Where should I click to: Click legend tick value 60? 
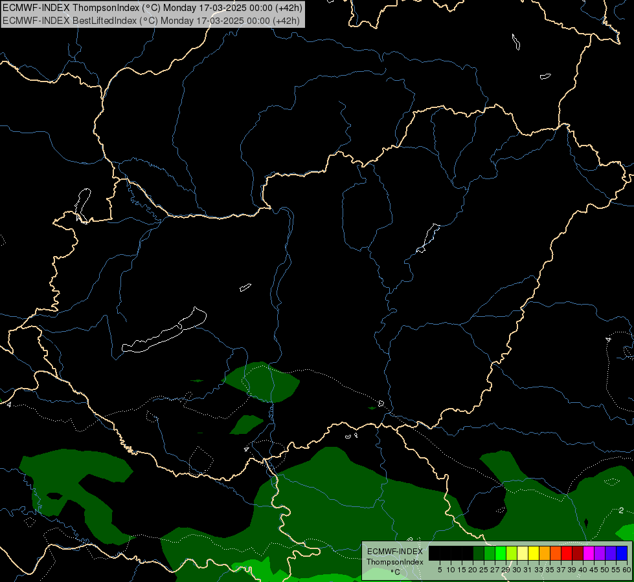[x=627, y=570]
